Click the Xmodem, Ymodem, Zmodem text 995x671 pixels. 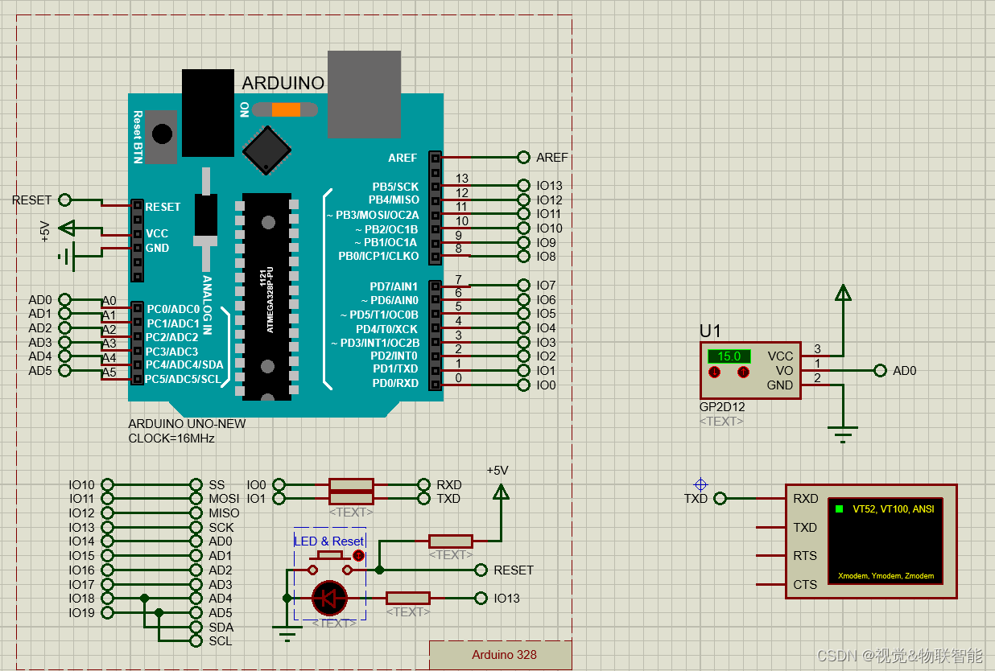coord(886,576)
